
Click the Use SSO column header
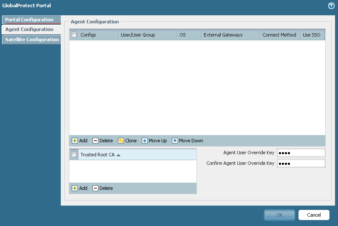tap(312, 35)
